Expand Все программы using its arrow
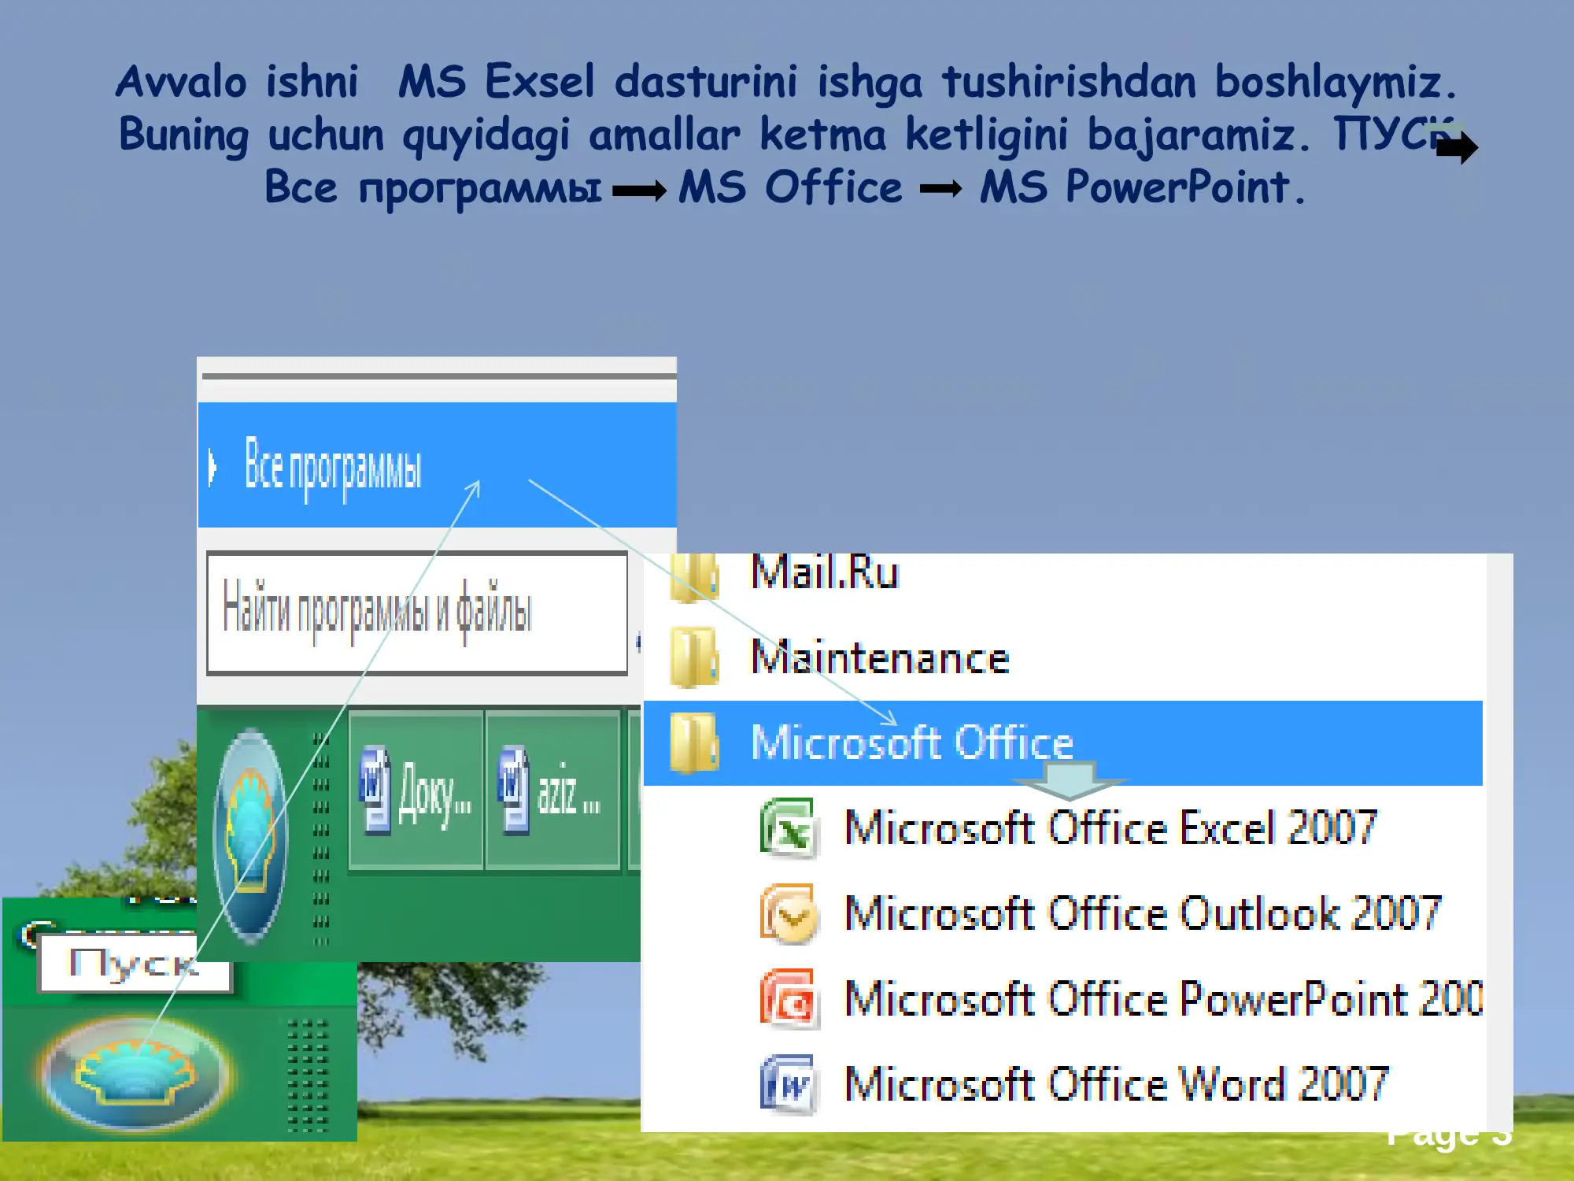 [x=212, y=466]
